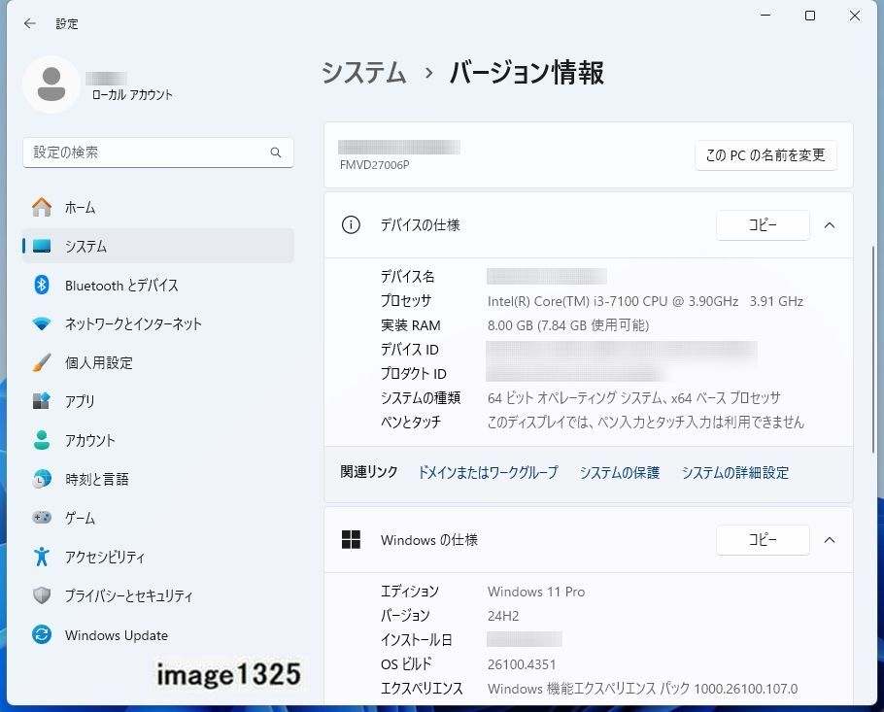
Task: Click the search magnifier icon
Action: point(276,153)
